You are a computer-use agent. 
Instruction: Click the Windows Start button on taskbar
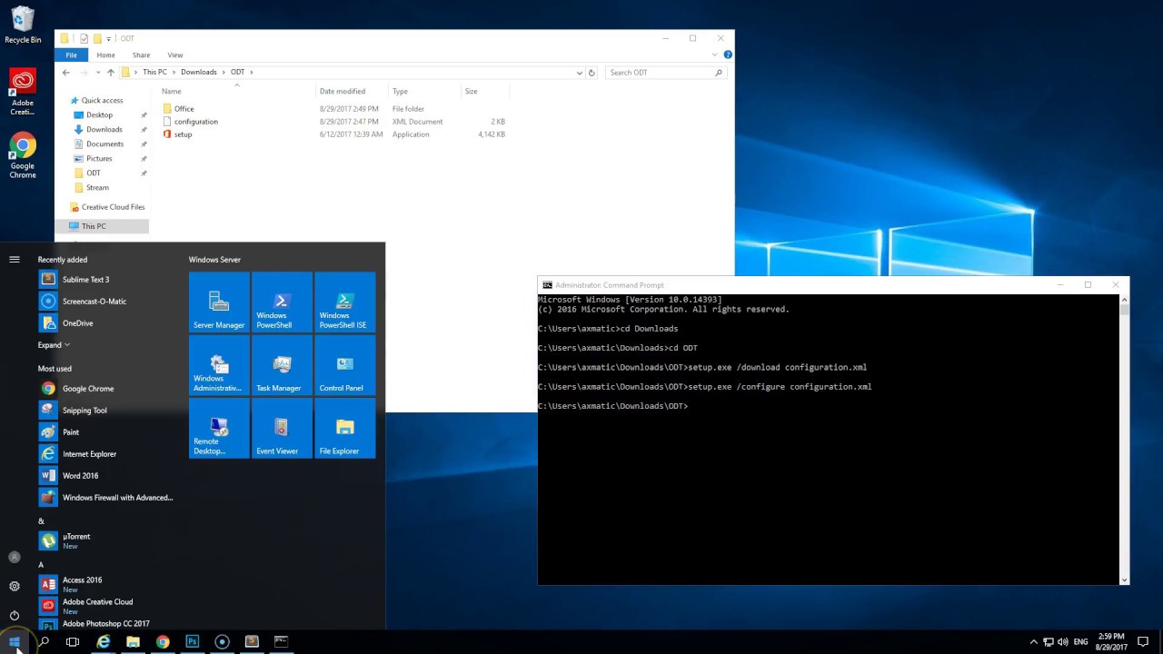(x=15, y=641)
